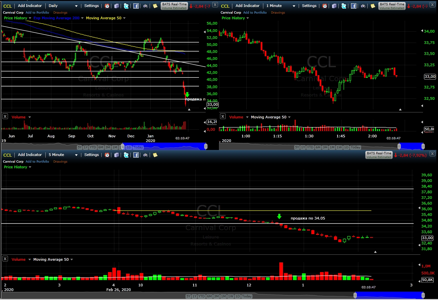This screenshot has height=300, width=438.
Task: Click Add Indicator in the 1 Minute chart
Action: (x=248, y=6)
